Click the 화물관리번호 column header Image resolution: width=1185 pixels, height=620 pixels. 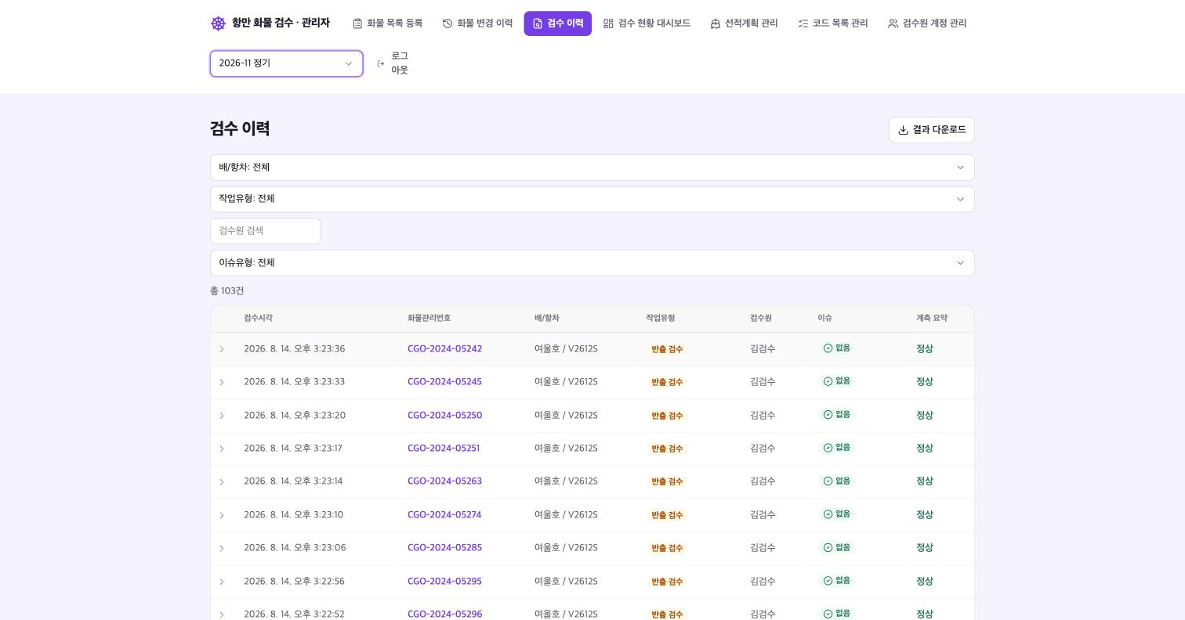pos(429,319)
